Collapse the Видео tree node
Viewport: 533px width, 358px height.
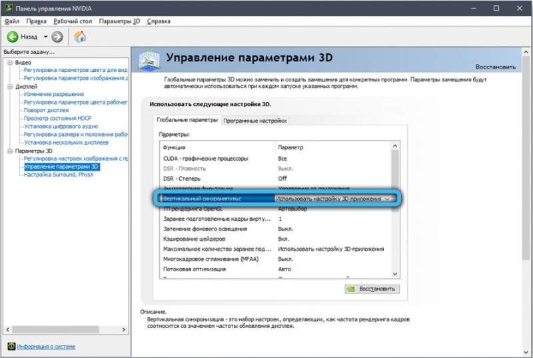tap(10, 63)
